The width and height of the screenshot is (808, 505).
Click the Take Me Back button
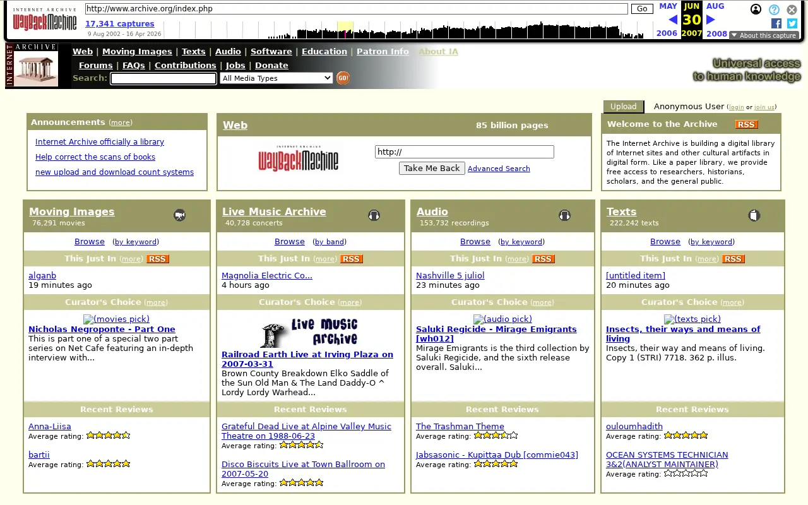coord(432,169)
